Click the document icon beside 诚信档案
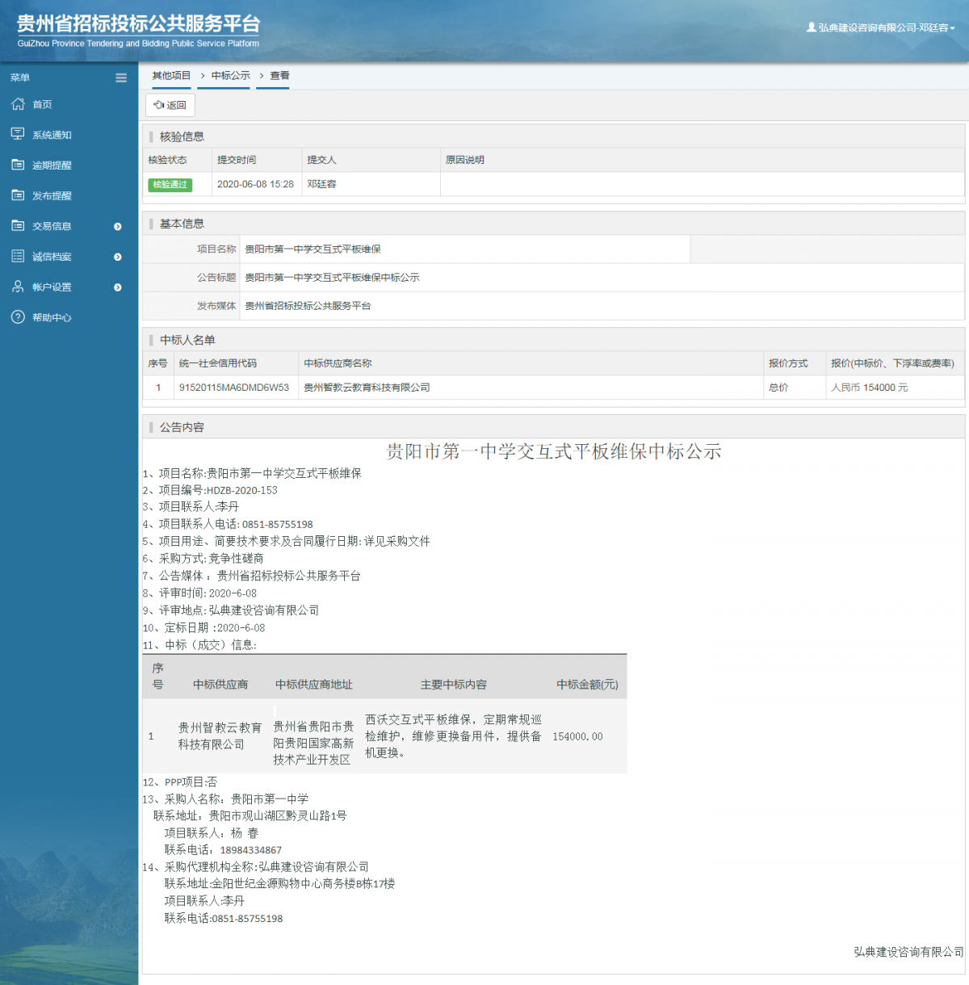The height and width of the screenshot is (985, 969). [18, 256]
